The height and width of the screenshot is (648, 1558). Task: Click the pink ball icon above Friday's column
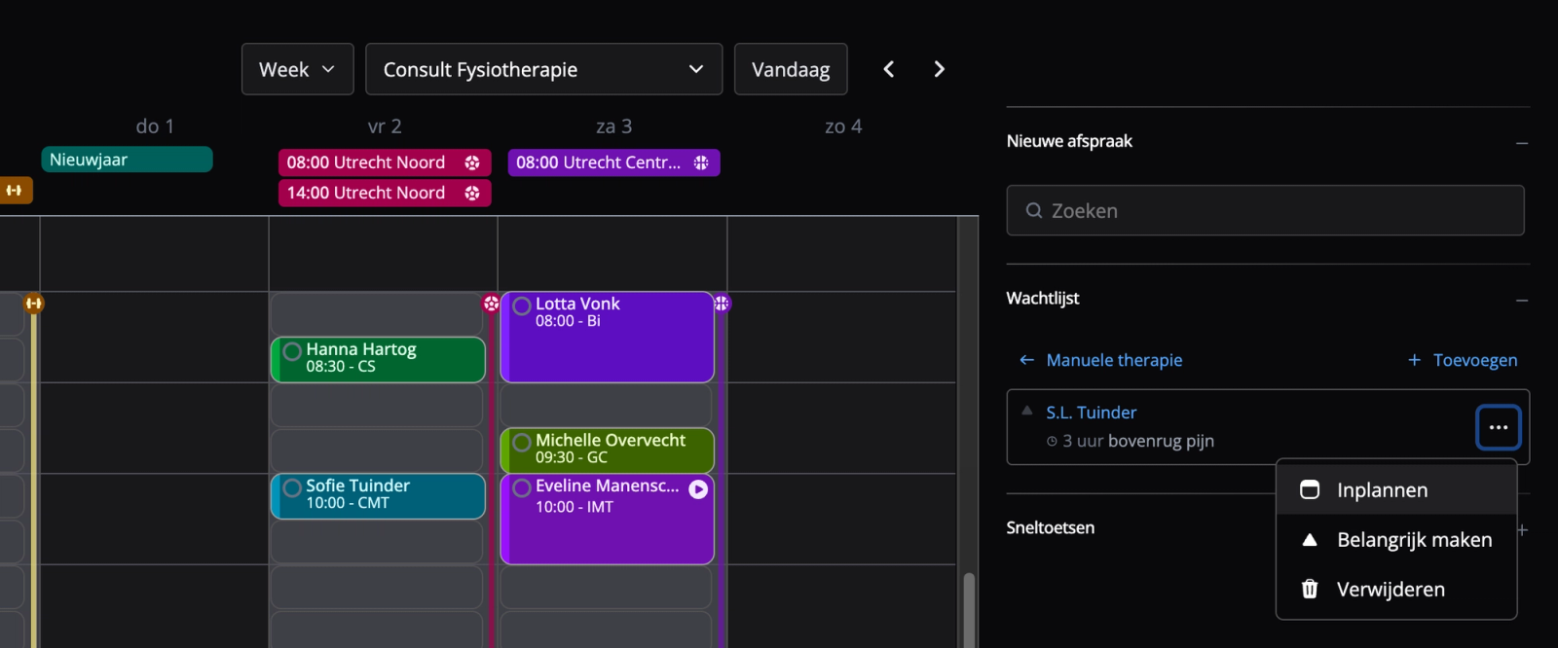coord(491,304)
